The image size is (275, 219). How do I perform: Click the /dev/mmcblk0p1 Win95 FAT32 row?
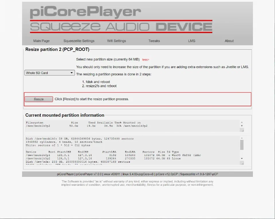pyautogui.click(x=113, y=155)
